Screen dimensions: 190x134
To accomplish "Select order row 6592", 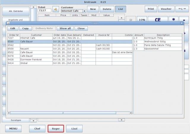I will [x=70, y=45].
